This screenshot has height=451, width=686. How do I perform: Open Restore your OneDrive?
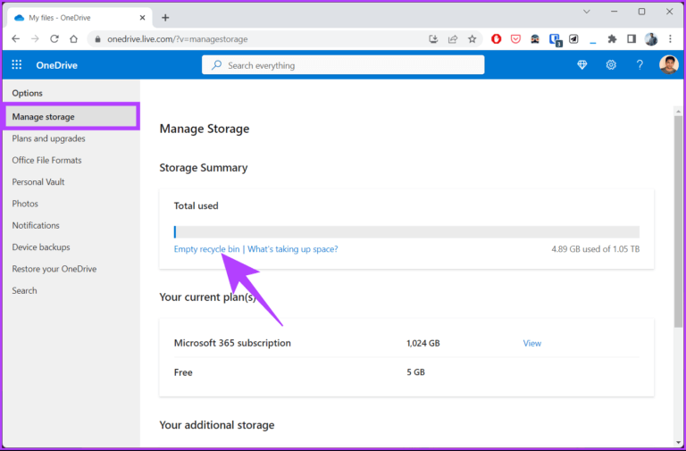[x=54, y=269]
